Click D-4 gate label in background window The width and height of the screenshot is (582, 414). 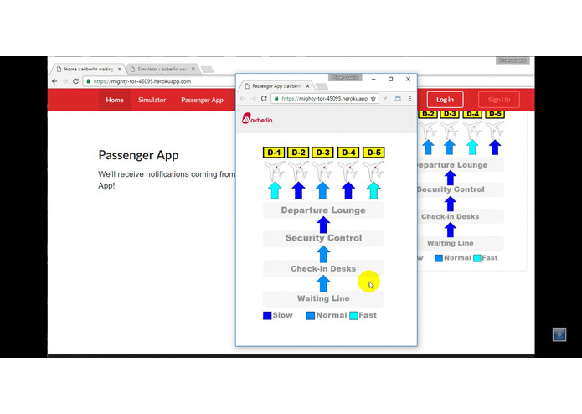(472, 114)
